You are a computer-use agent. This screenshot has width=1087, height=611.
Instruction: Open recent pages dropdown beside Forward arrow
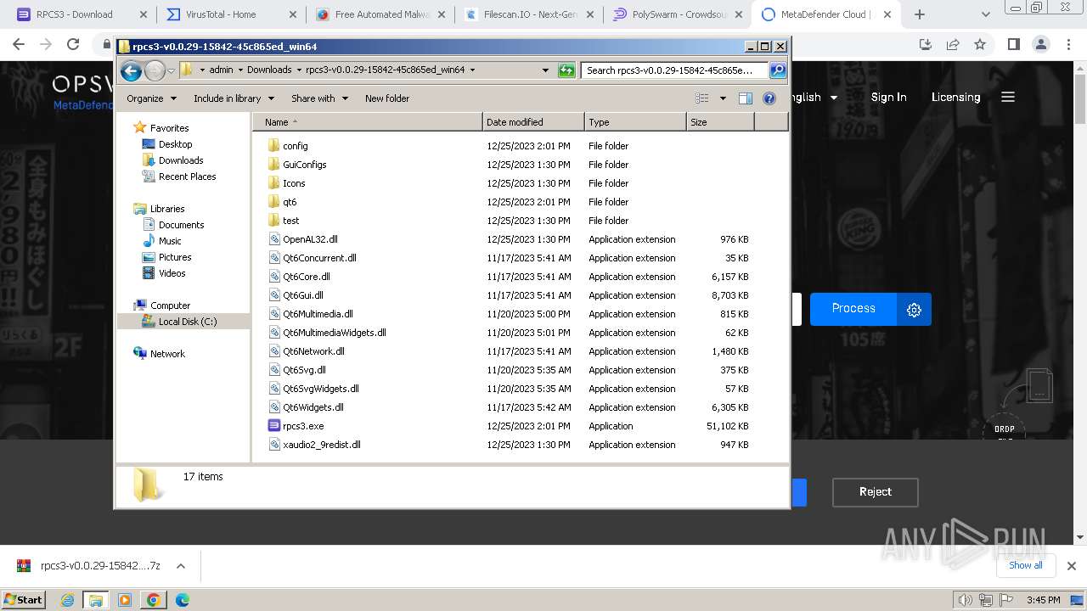coord(171,70)
